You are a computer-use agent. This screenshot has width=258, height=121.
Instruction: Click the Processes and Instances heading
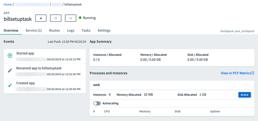coord(108,73)
